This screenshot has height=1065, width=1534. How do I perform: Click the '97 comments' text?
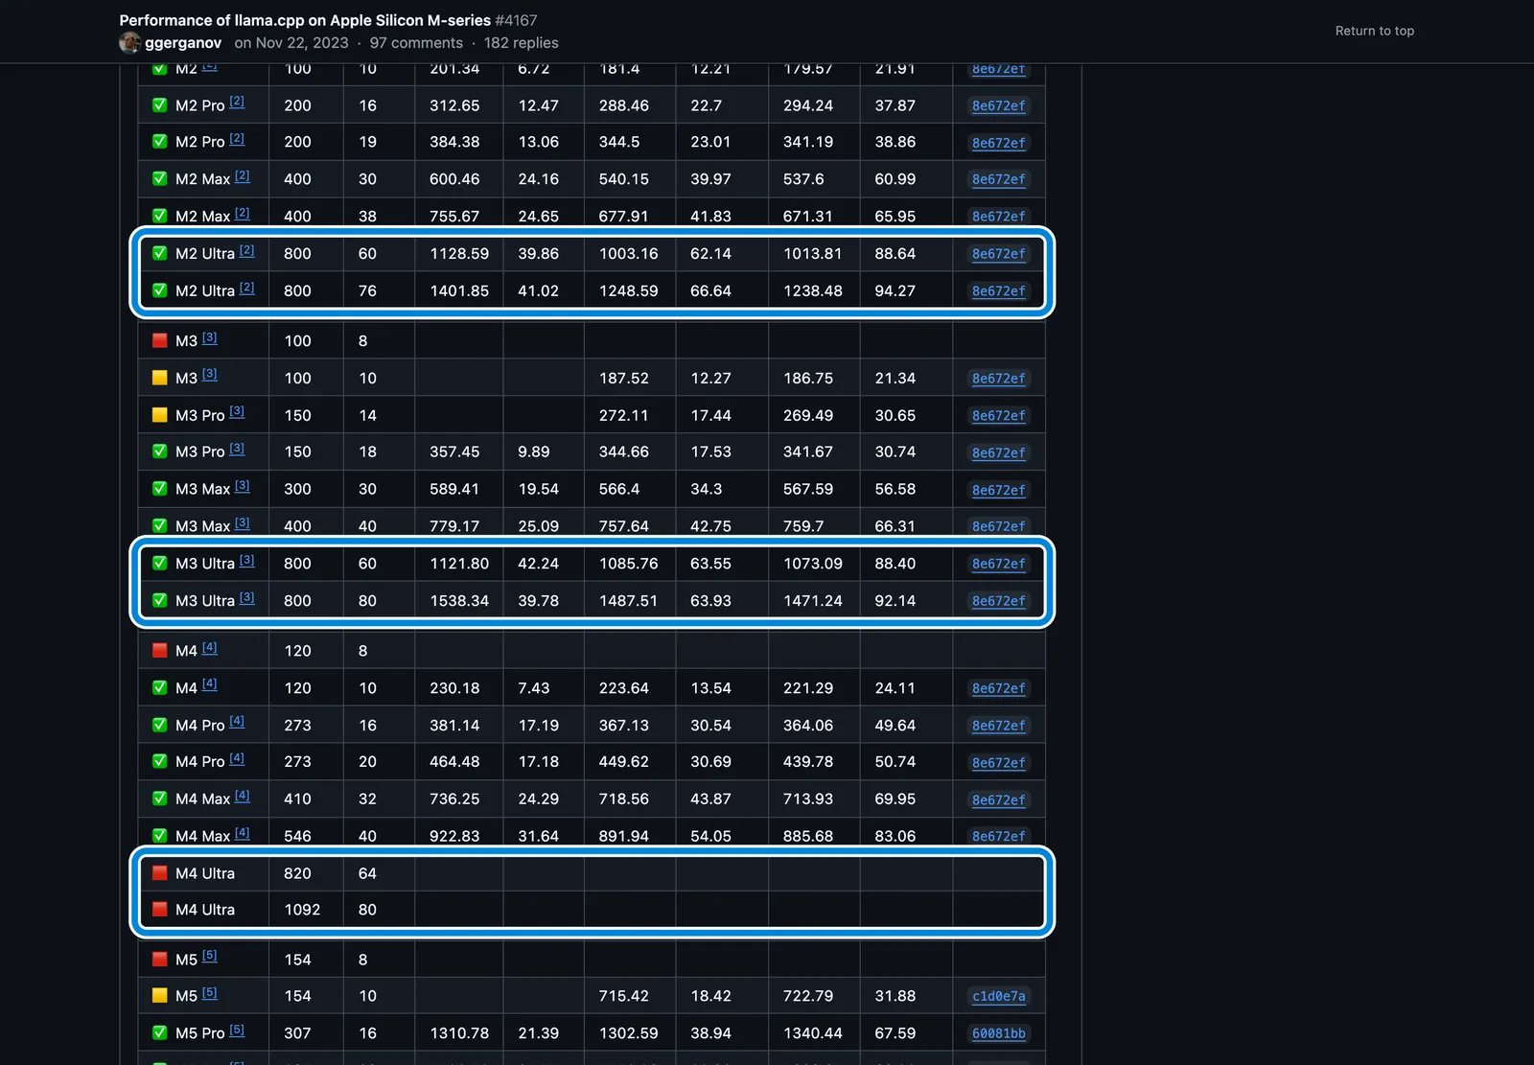[416, 43]
